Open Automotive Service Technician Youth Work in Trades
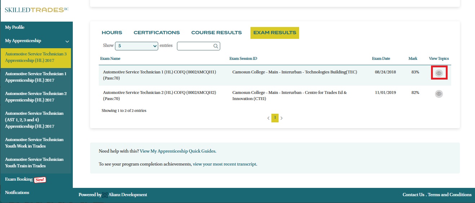The width and height of the screenshot is (475, 203). click(34, 143)
